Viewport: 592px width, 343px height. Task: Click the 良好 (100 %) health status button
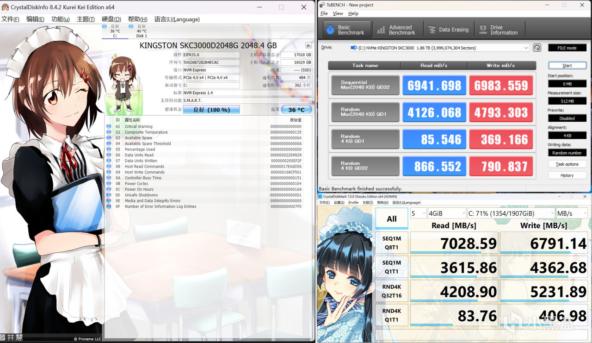(x=211, y=110)
